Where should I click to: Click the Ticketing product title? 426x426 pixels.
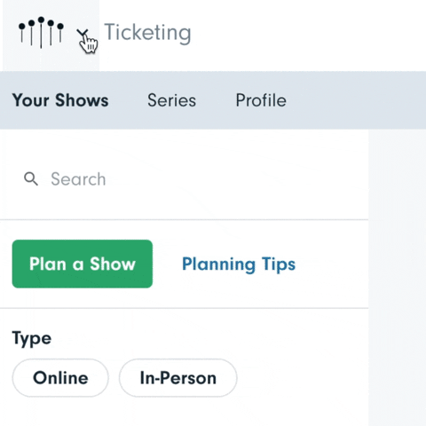[x=147, y=33]
